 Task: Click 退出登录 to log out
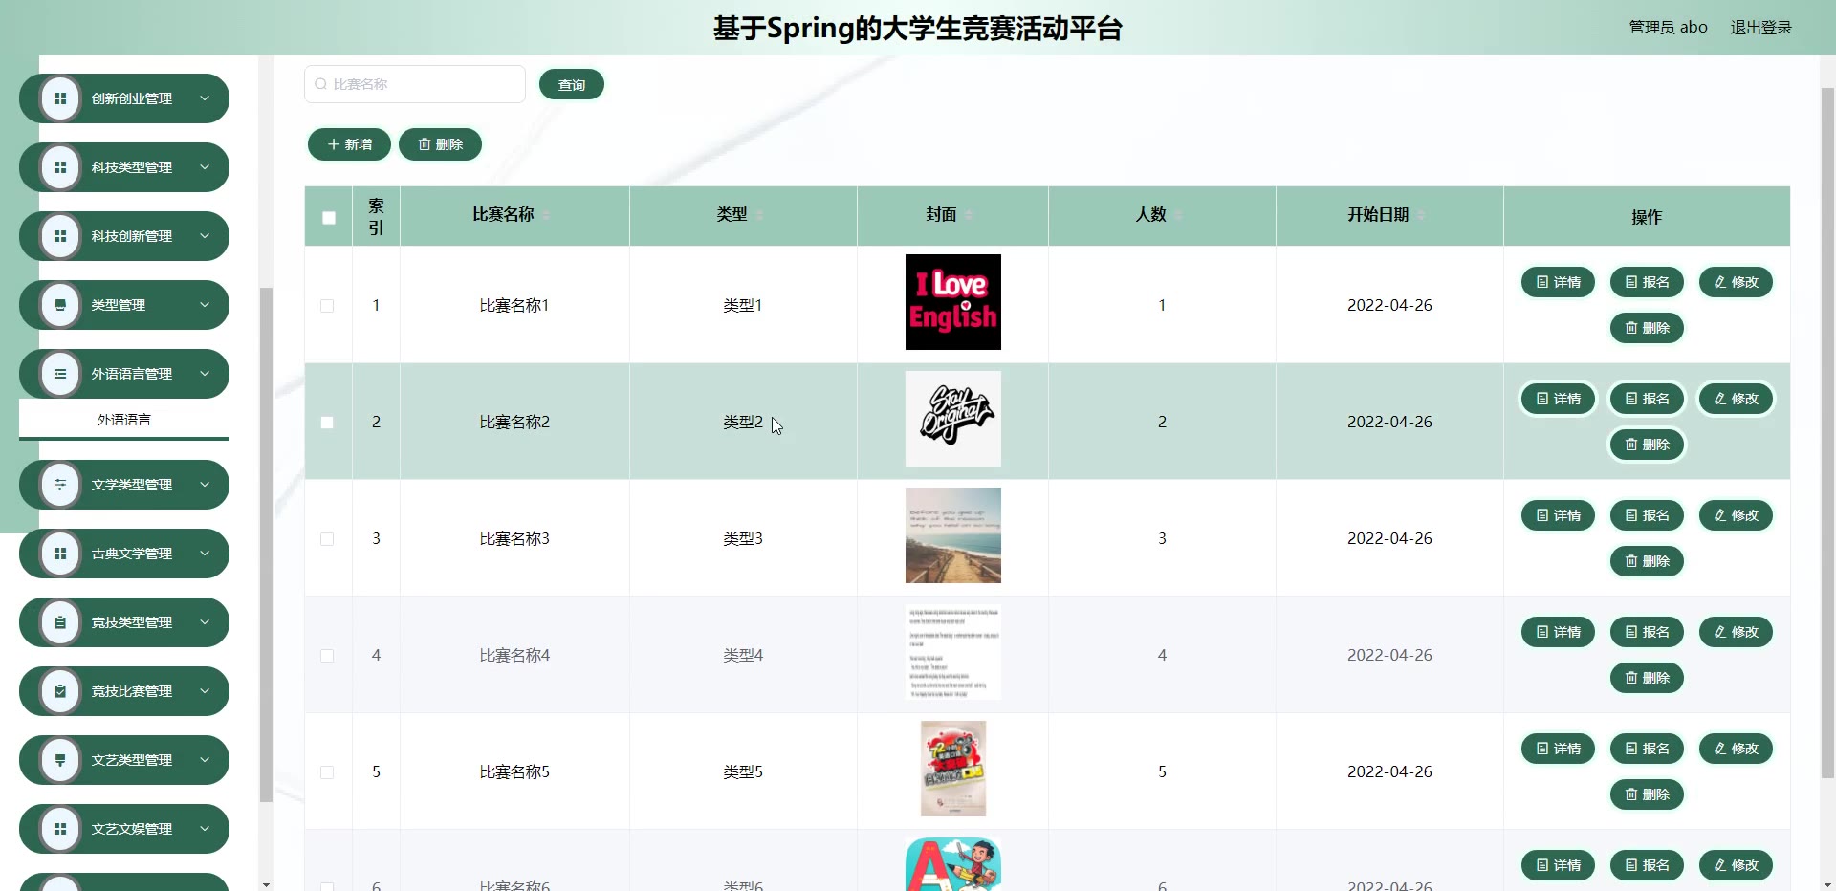(x=1761, y=28)
